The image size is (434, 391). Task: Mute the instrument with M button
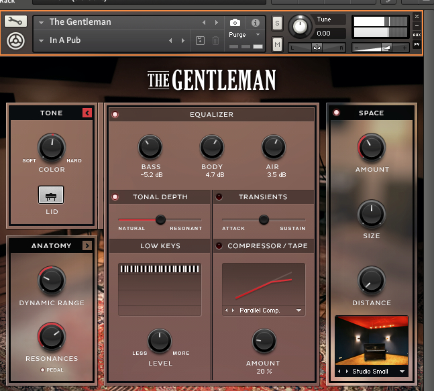tap(278, 44)
